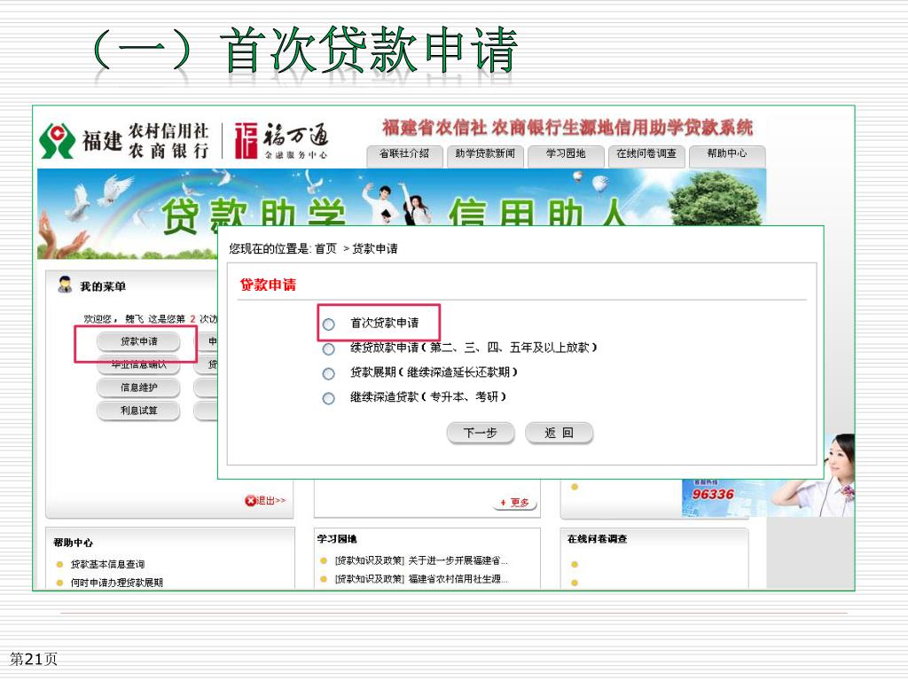Click the 福建农村信用社 green logo
Image resolution: width=908 pixels, height=681 pixels.
click(x=57, y=141)
